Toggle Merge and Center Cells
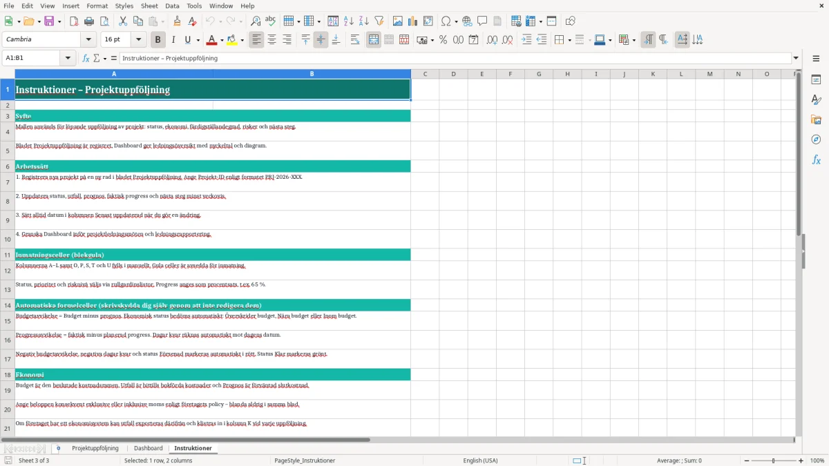The height and width of the screenshot is (466, 829). tap(374, 40)
